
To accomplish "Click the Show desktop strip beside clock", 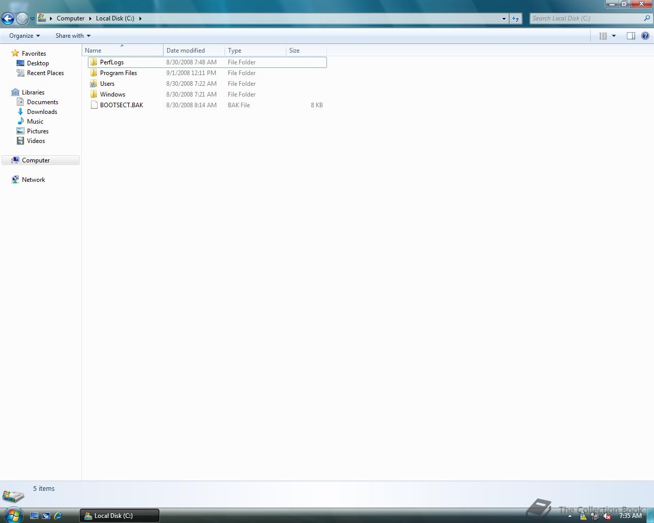I will coord(650,516).
